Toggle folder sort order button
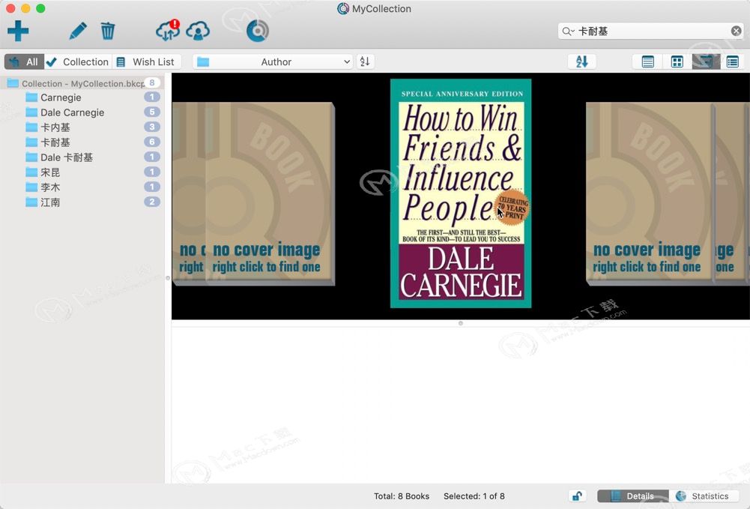This screenshot has height=509, width=750. (x=365, y=61)
